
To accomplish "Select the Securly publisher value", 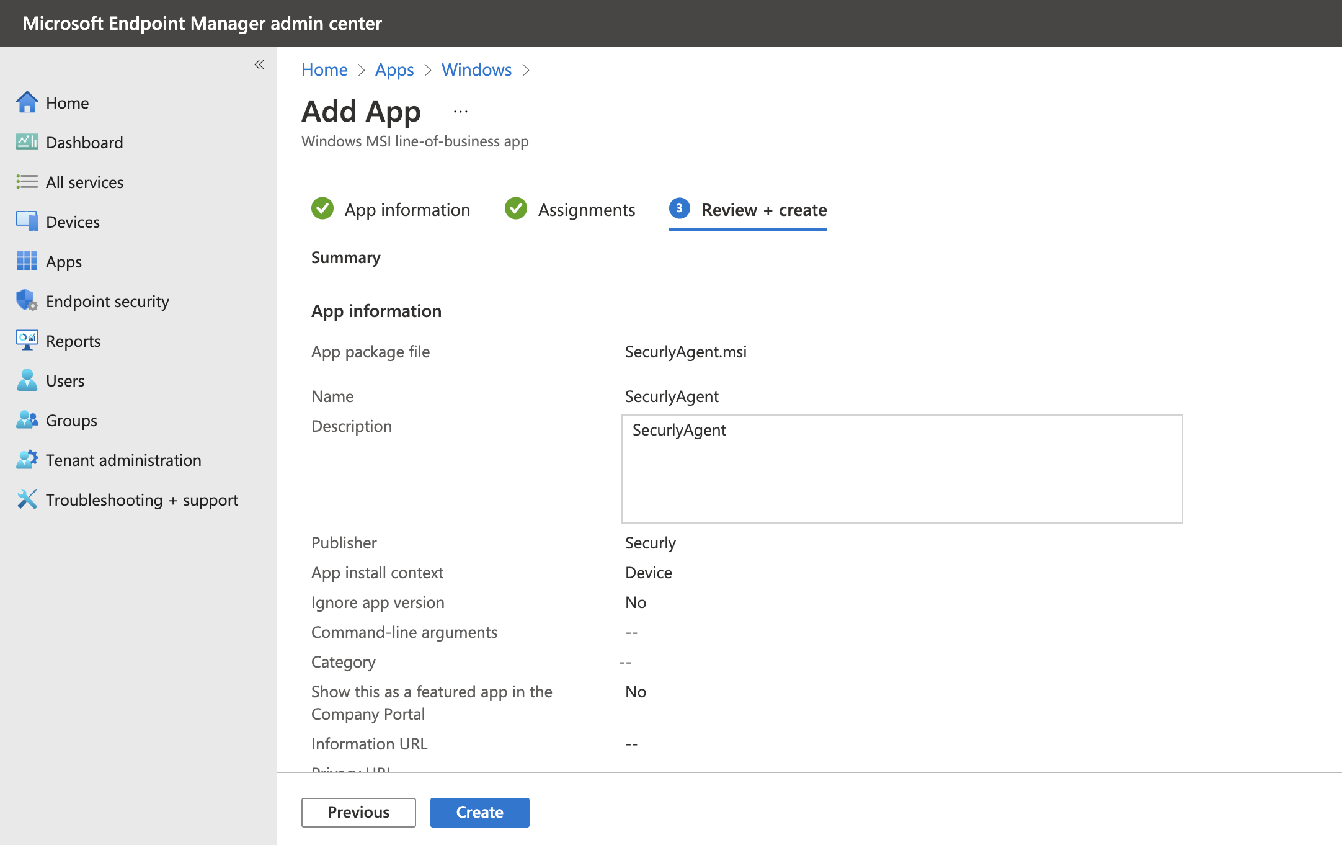I will pyautogui.click(x=651, y=543).
